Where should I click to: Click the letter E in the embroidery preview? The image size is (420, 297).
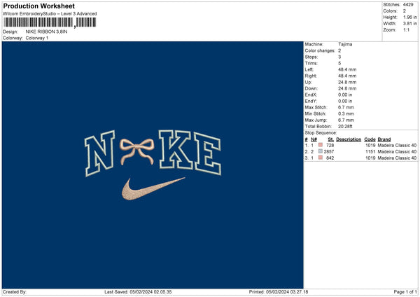(208, 153)
